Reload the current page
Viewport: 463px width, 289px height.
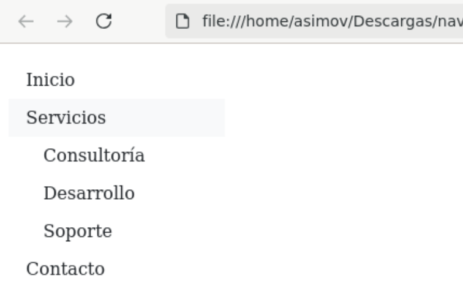(x=104, y=23)
